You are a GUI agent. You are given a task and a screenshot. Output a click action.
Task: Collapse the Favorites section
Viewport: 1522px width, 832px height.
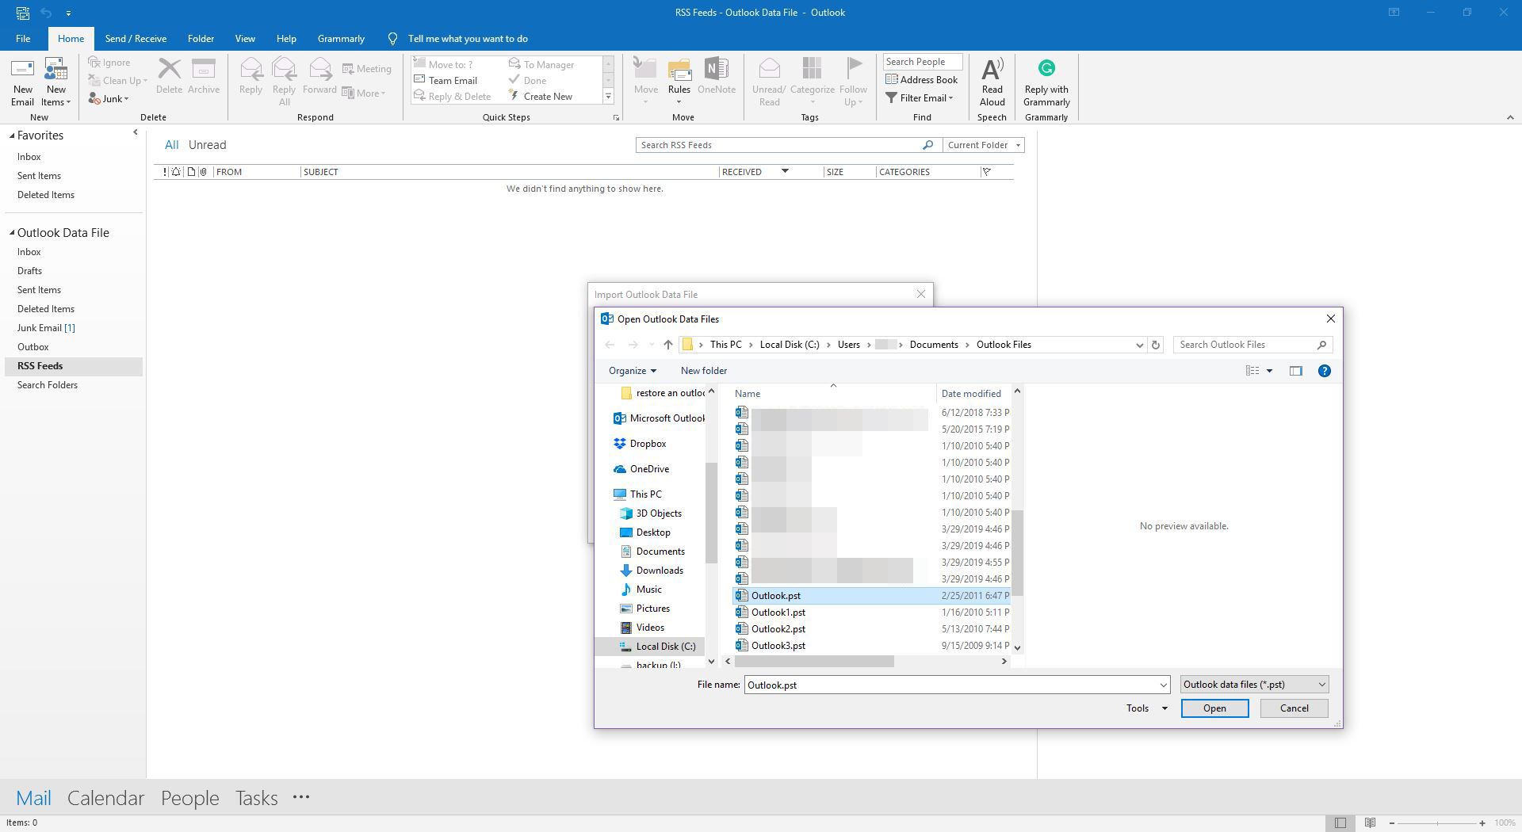click(12, 135)
